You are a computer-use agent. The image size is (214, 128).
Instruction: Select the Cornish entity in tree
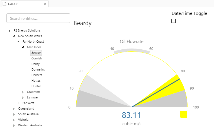click(37, 59)
